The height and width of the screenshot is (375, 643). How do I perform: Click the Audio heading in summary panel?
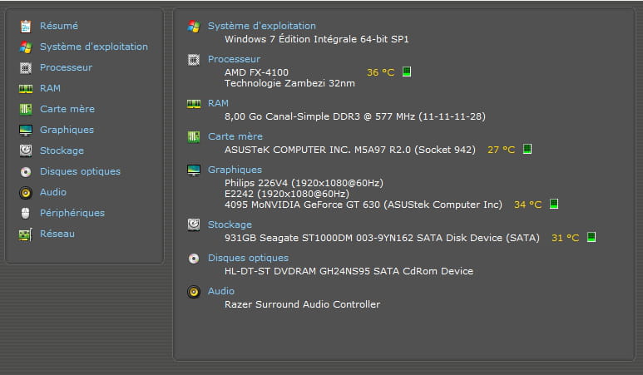pyautogui.click(x=221, y=291)
